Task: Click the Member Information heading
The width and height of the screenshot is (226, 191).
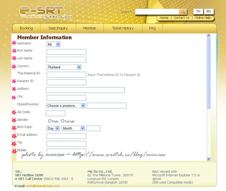Action: pyautogui.click(x=44, y=37)
